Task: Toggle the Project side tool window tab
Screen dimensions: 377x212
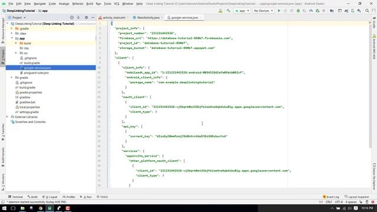Action: click(3, 57)
